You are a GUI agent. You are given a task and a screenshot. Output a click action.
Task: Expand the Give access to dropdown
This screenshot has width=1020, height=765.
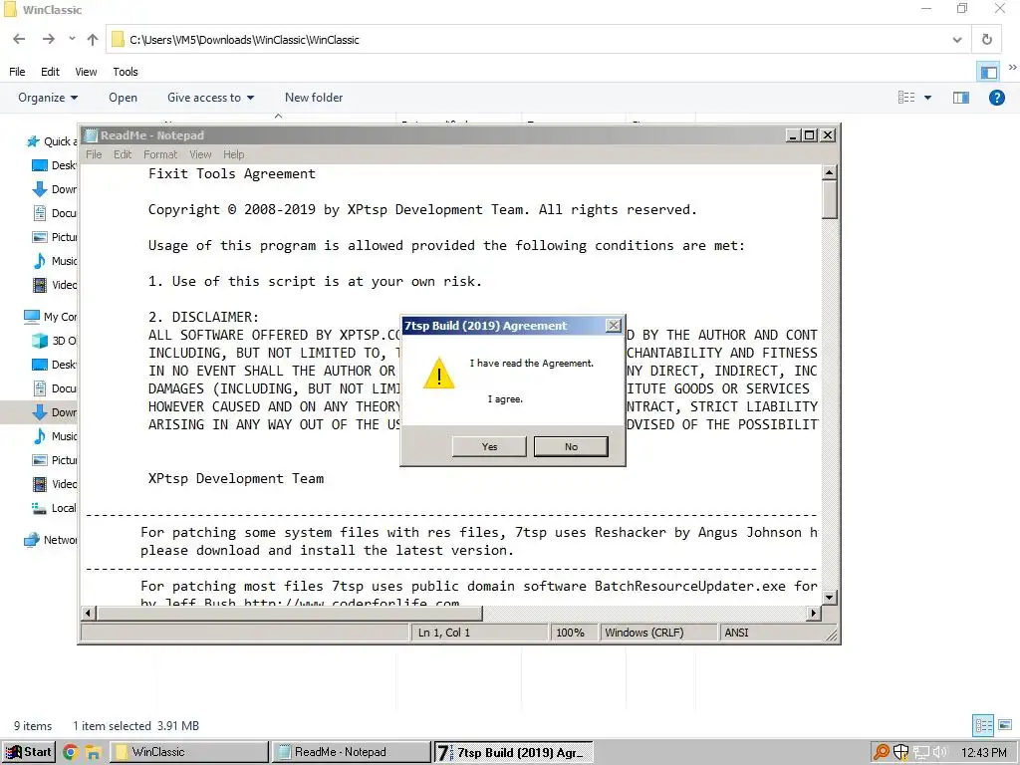(211, 98)
